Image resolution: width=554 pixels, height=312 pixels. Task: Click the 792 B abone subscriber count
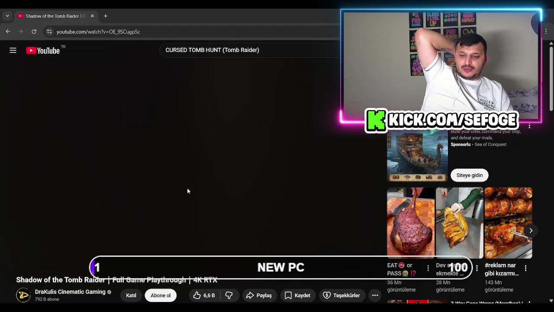pos(47,299)
